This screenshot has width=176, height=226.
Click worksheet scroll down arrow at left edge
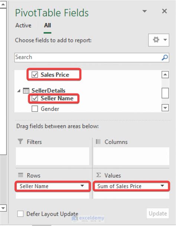tap(3, 208)
